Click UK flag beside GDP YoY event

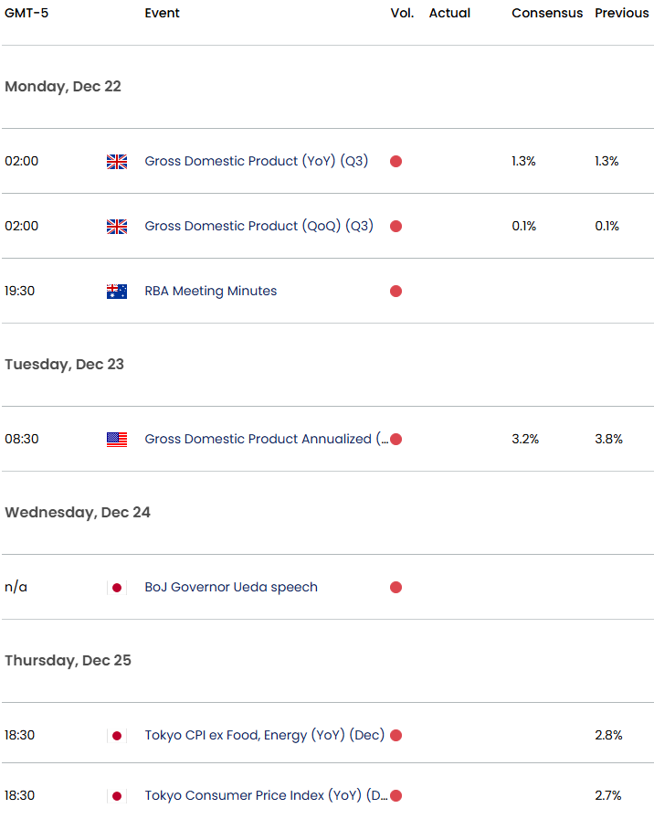(117, 162)
